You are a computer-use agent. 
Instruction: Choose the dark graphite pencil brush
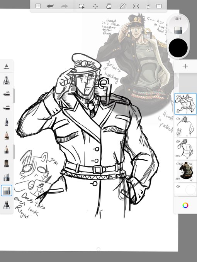[x=6, y=149]
